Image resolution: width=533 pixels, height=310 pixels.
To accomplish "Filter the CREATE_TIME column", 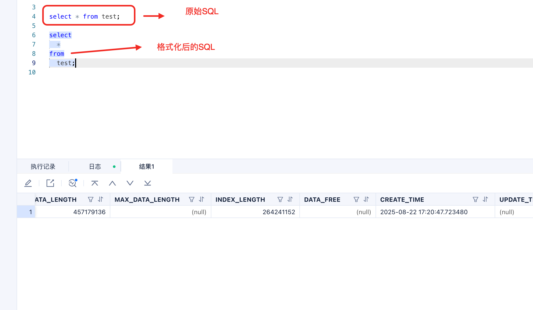I will [476, 199].
